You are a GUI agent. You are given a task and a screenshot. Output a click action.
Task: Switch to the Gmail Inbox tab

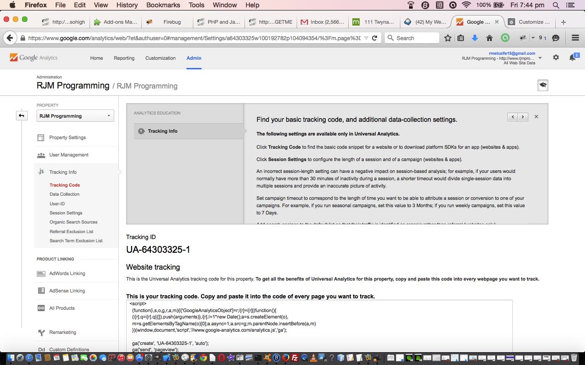point(322,22)
